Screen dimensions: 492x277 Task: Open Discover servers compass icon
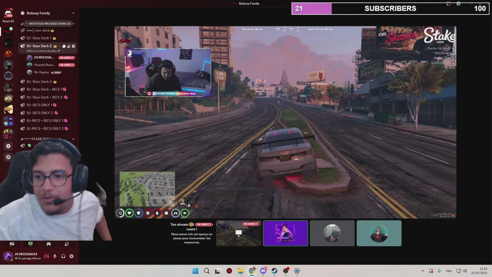point(8,157)
